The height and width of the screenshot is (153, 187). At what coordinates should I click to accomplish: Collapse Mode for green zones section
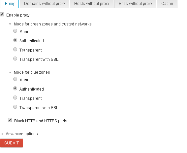(x=10, y=24)
